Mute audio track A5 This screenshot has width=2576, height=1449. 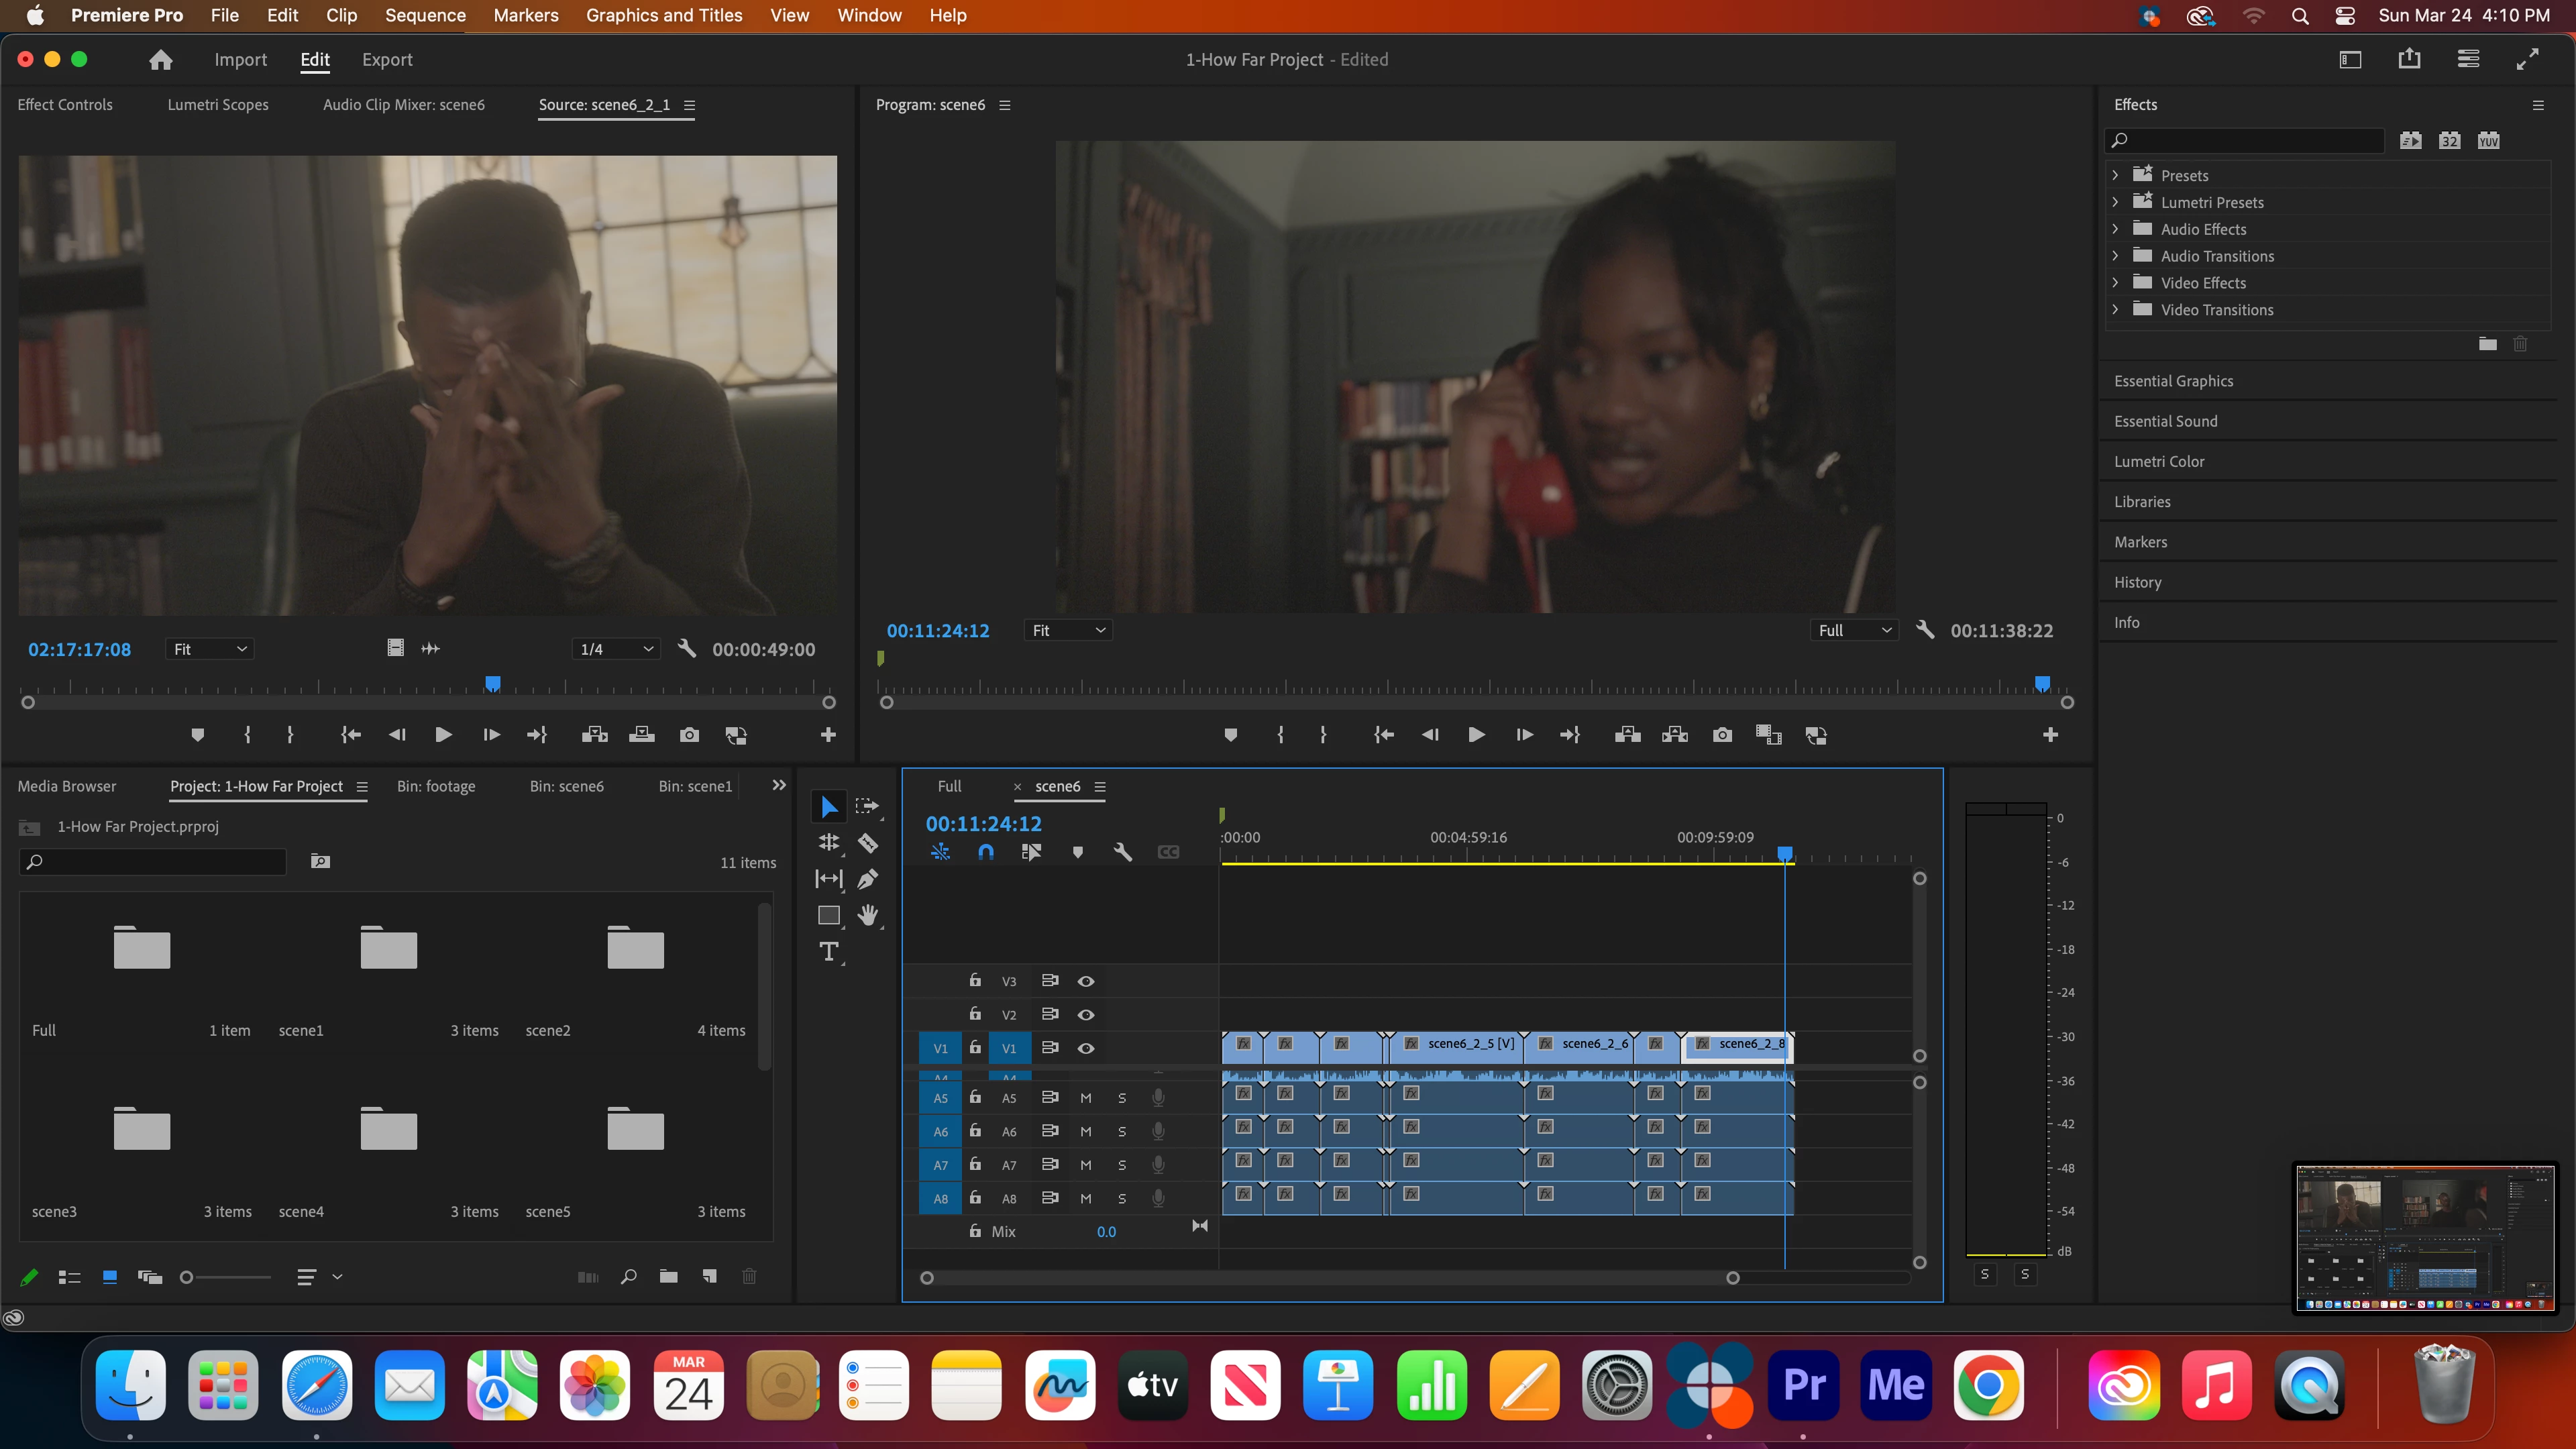point(1086,1098)
